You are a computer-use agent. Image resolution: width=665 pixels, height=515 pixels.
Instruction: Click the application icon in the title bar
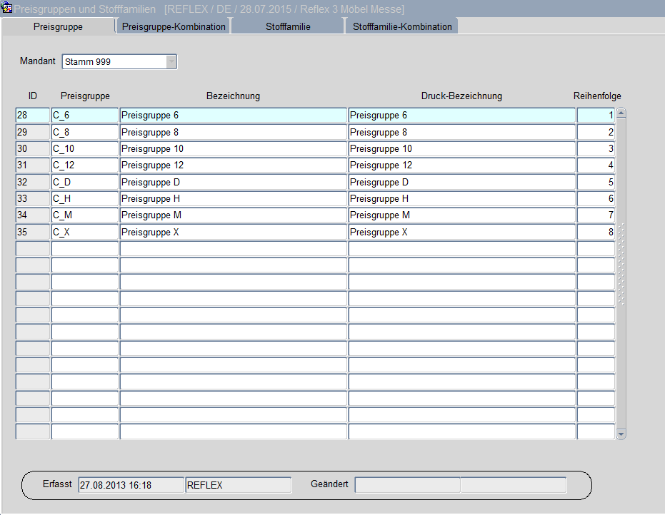tap(8, 9)
